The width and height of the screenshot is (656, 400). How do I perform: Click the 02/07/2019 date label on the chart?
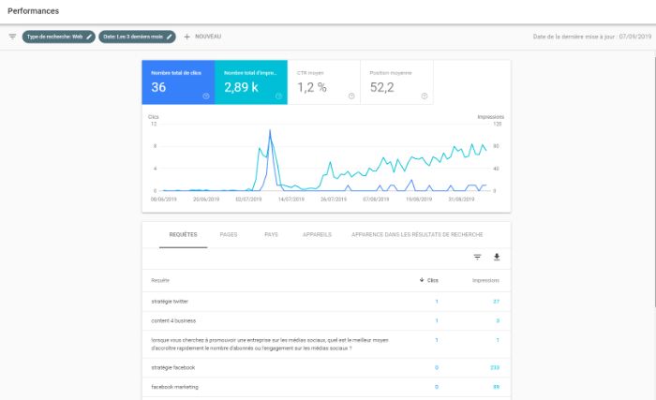248,200
